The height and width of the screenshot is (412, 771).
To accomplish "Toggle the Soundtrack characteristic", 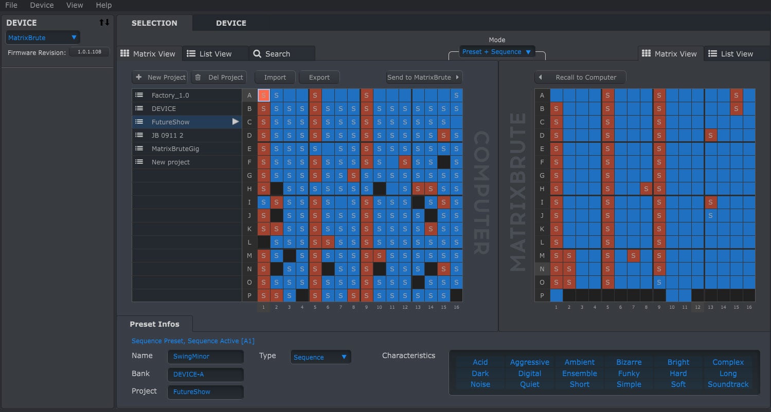I will (728, 384).
